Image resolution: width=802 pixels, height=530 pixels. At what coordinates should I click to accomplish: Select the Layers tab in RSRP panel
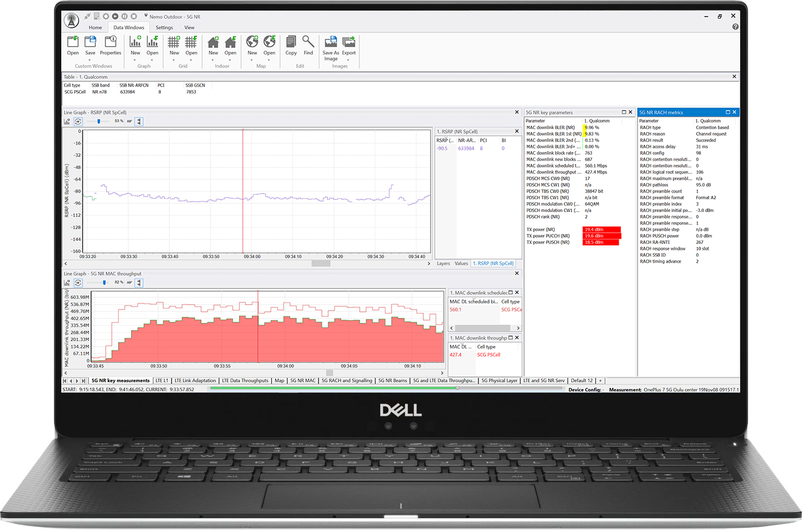(x=443, y=263)
